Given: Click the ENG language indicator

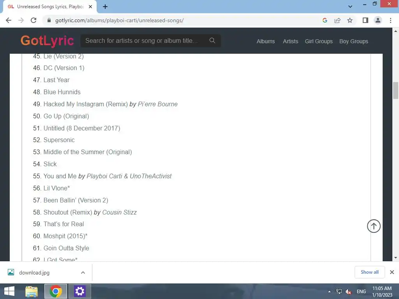Looking at the screenshot, I should [361, 292].
